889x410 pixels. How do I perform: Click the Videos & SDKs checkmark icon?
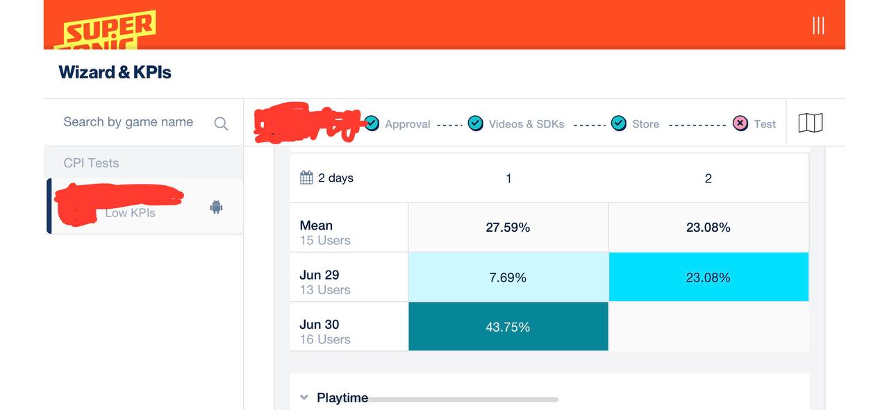pyautogui.click(x=476, y=123)
